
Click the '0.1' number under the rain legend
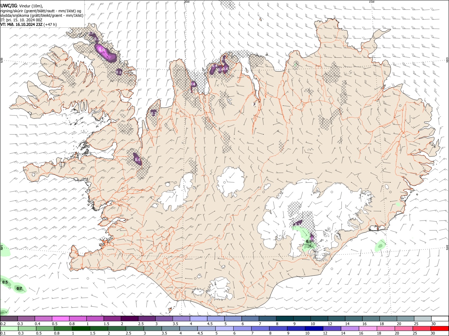point(3,333)
